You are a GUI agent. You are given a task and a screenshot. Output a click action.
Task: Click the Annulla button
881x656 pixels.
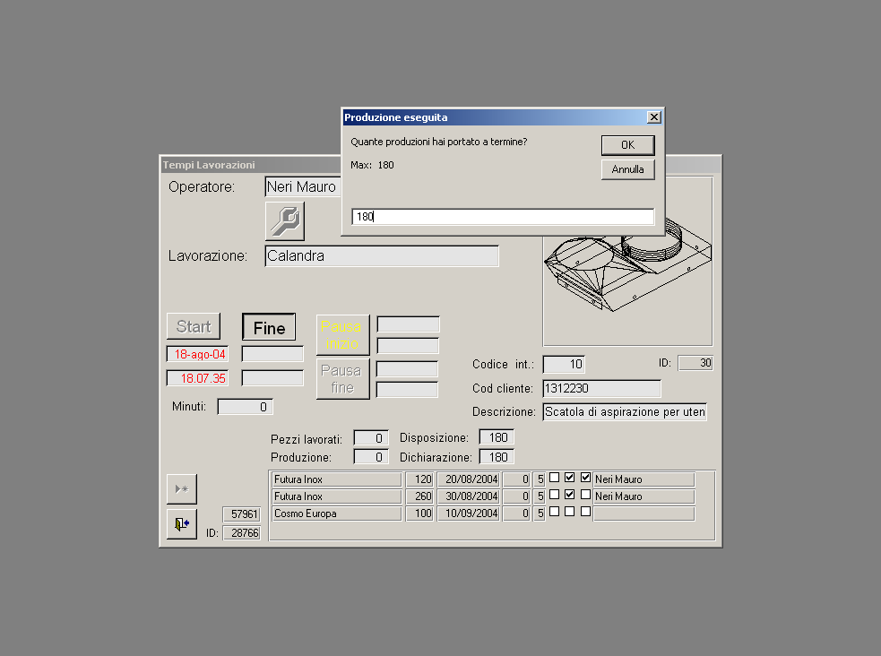click(x=627, y=169)
